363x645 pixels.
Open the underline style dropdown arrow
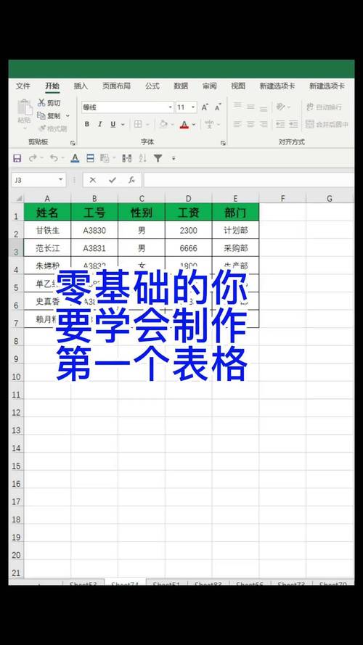click(122, 124)
